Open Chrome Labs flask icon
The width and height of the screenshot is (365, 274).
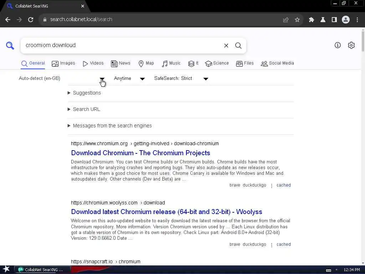[x=323, y=20]
